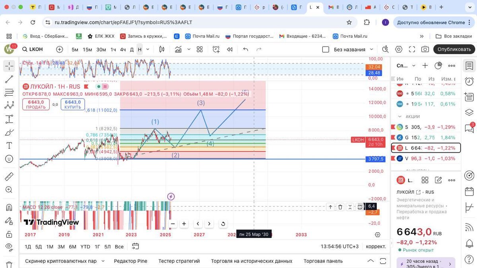Switch to 5м timeframe
Screen dimensions: 477x268
pyautogui.click(x=75, y=50)
